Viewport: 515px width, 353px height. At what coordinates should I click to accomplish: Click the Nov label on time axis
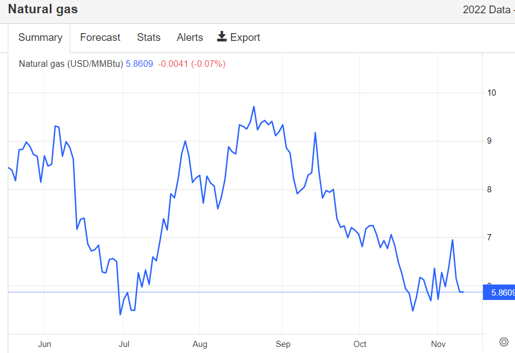438,344
